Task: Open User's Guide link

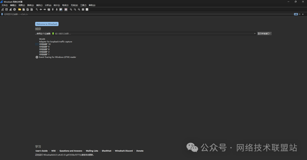Action: tap(42, 151)
